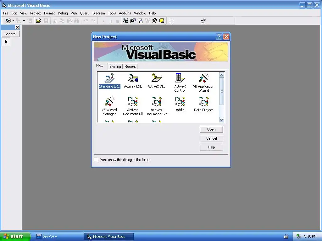Click the toolbar position coordinates icon

click(171, 21)
